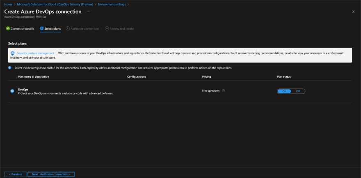Turn DevOps plan status Off
361x178 pixels.
coord(298,91)
